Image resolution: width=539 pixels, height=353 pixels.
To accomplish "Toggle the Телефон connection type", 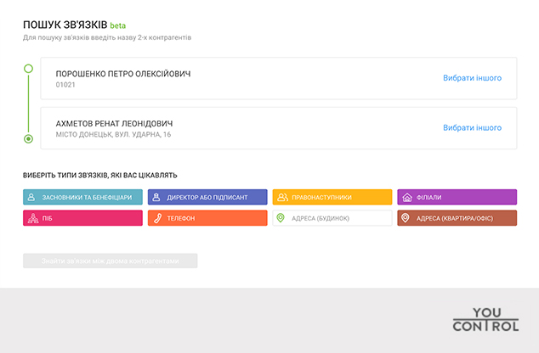I will click(207, 218).
